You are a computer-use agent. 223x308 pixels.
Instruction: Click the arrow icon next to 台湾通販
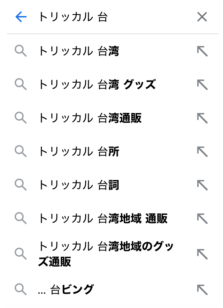[x=202, y=118]
